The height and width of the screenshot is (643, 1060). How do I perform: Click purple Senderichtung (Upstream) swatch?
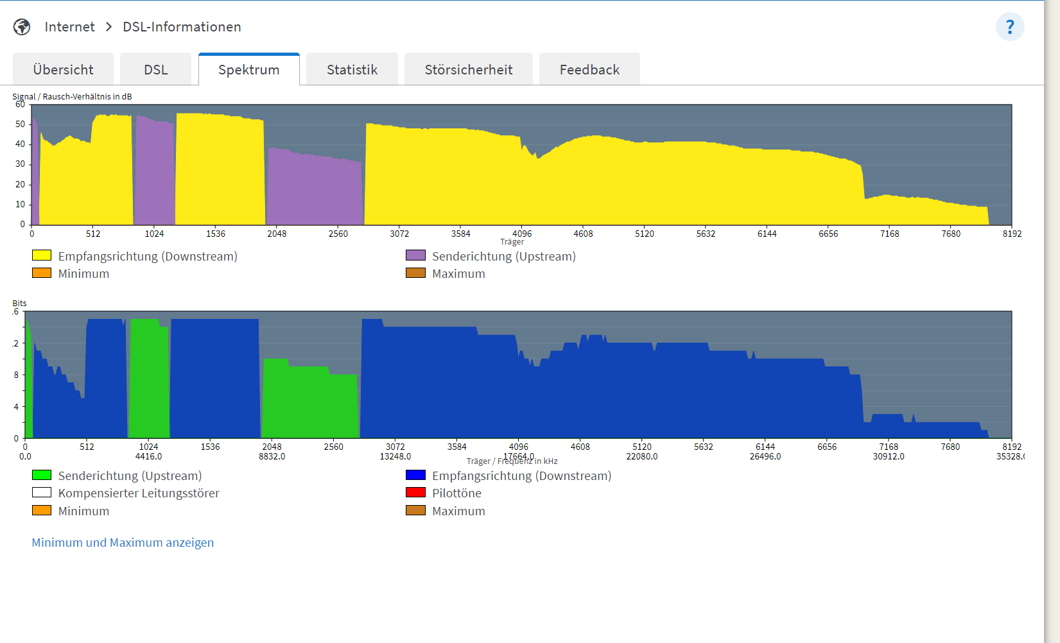(x=415, y=255)
